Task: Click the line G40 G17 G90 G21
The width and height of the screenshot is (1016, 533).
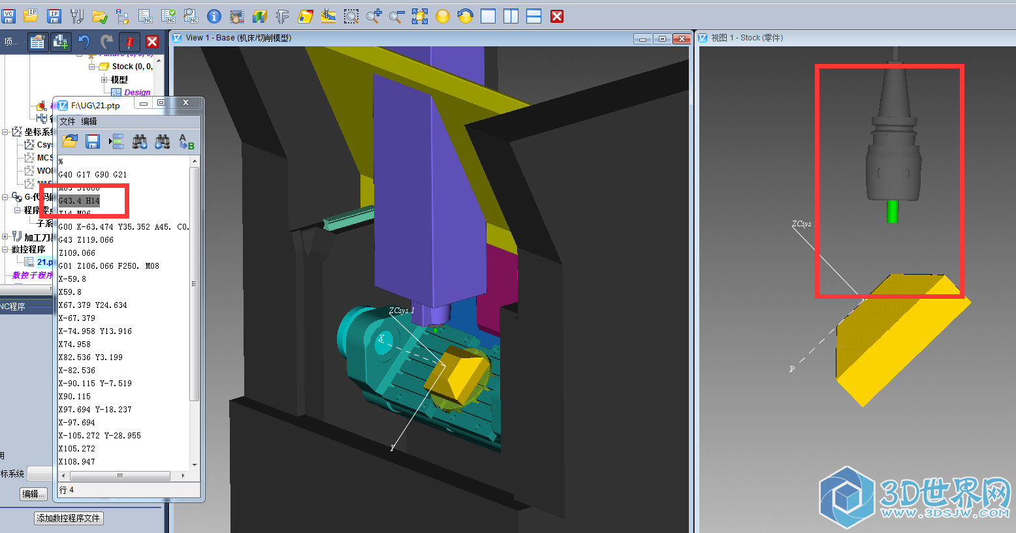Action: point(93,175)
